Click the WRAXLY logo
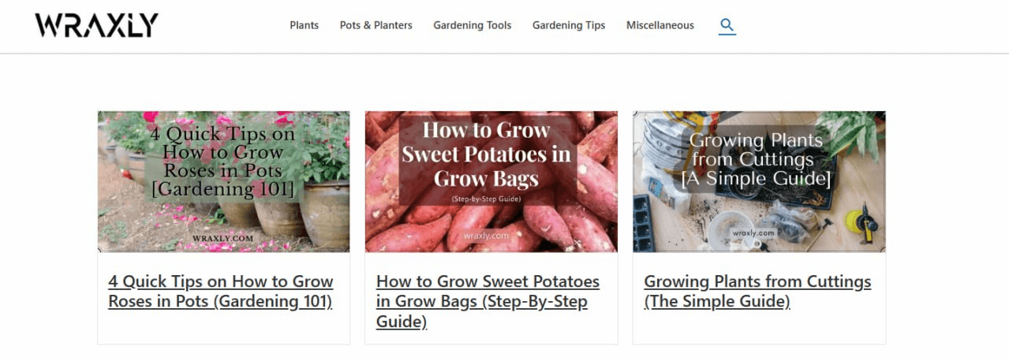The image size is (1009, 361). [96, 25]
